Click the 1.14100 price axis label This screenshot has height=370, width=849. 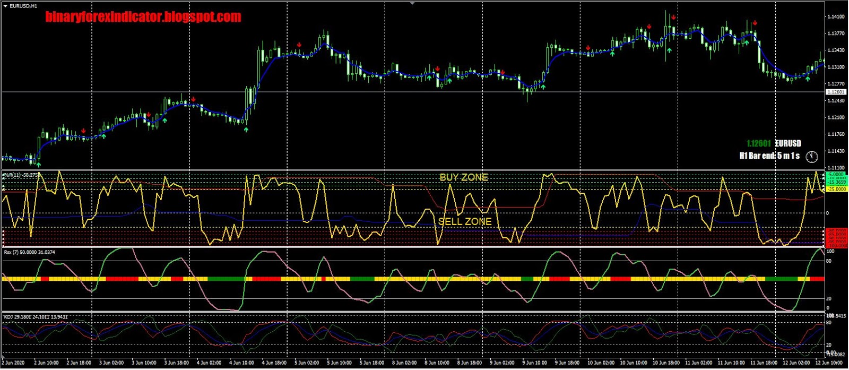click(836, 17)
